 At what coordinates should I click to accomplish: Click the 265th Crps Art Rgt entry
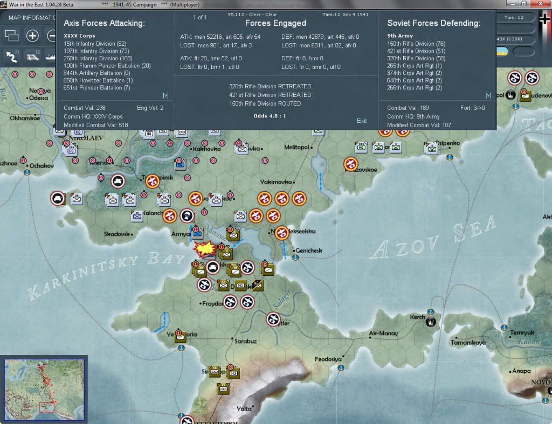[415, 66]
